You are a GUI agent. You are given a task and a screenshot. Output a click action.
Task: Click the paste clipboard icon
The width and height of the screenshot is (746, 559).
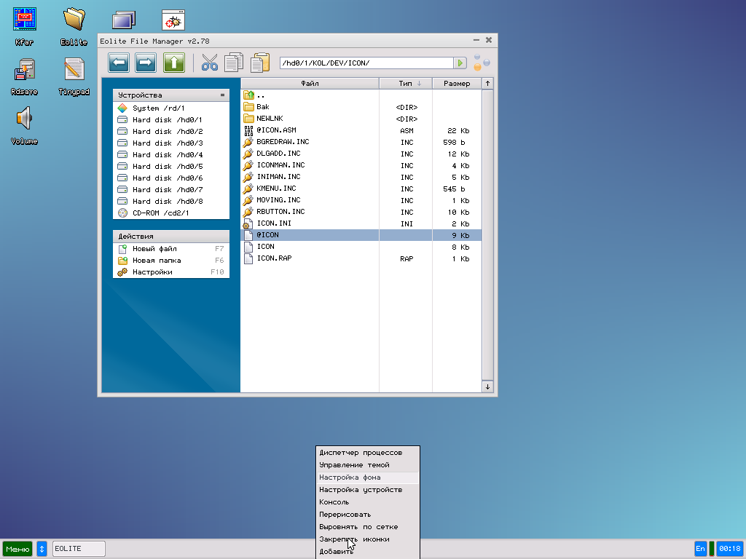tap(259, 63)
